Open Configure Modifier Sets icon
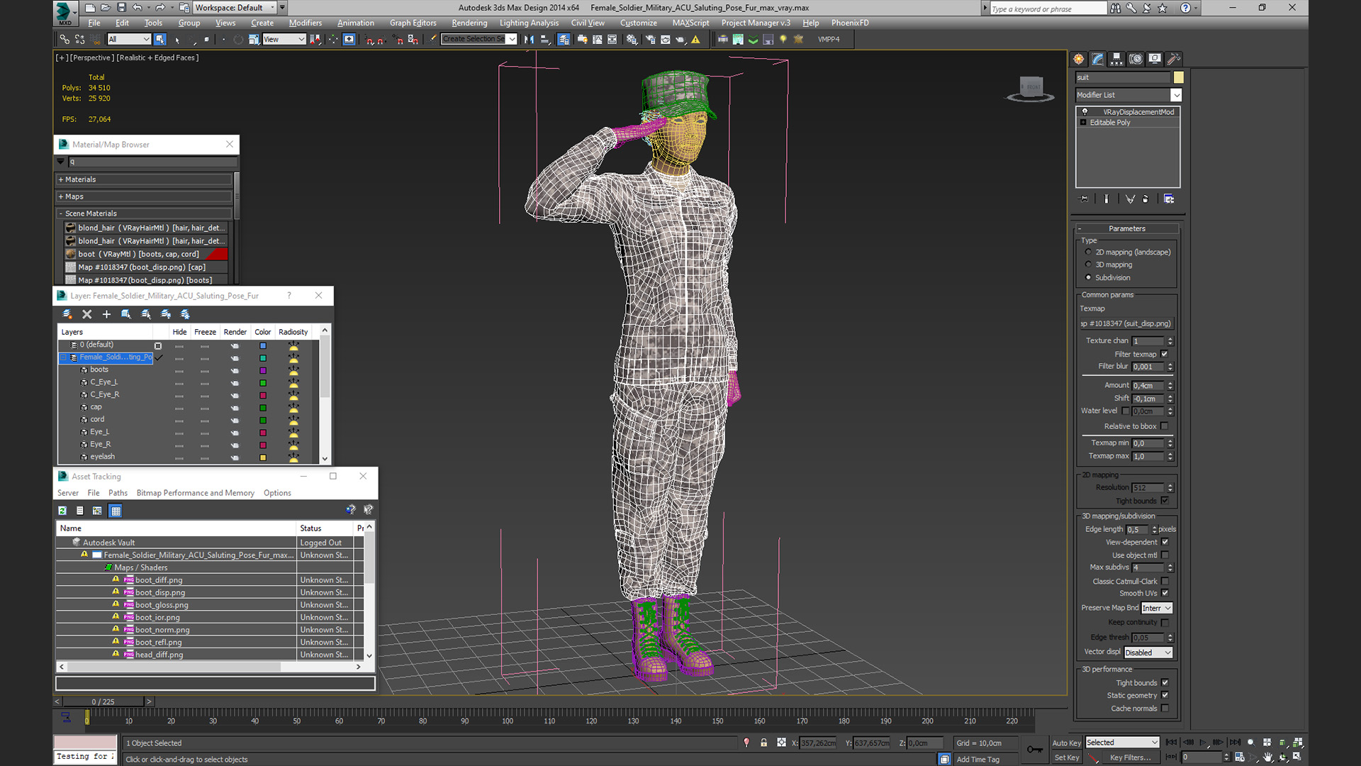Screen dimensions: 1361x766 (1169, 199)
